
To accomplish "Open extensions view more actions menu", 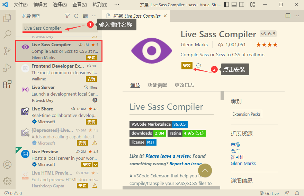I will pos(94,16).
